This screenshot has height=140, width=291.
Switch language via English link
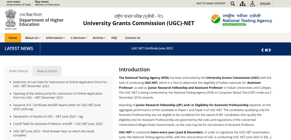265,3
